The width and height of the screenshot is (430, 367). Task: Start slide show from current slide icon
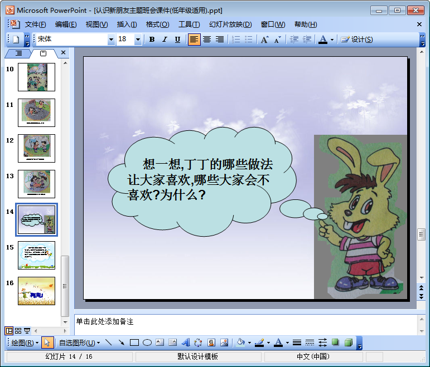27,331
